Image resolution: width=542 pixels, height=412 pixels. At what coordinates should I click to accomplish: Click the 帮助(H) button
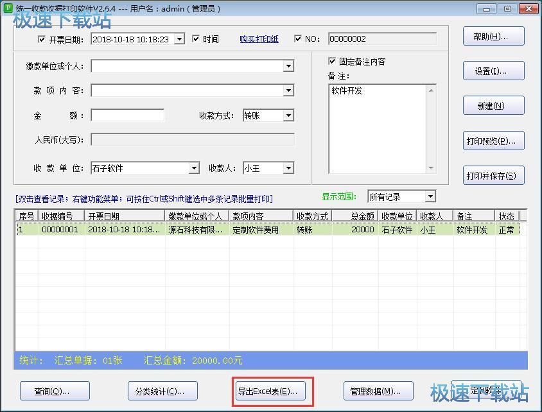493,37
